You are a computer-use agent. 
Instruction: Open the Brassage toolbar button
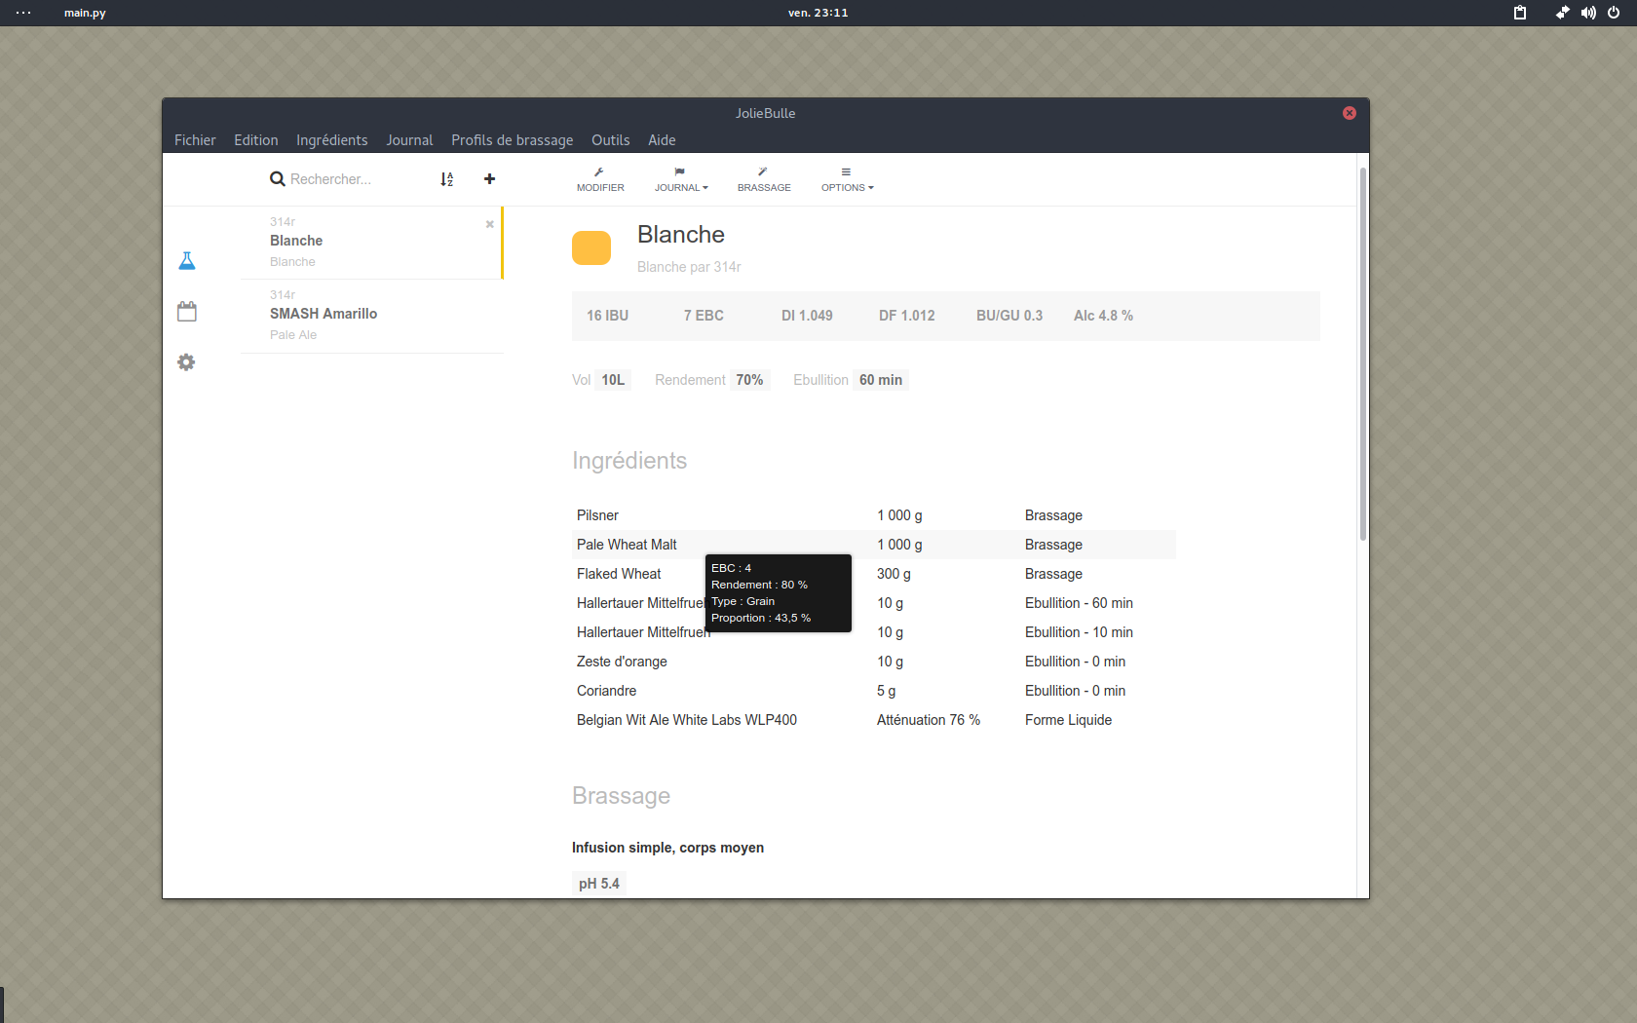pos(764,179)
